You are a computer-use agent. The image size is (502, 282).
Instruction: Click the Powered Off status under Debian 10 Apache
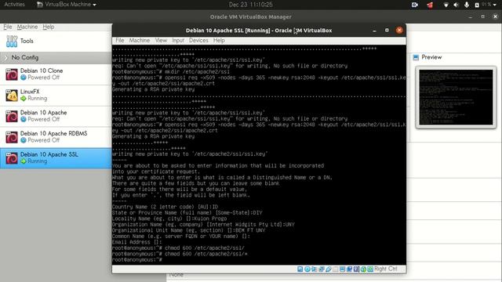(44, 119)
